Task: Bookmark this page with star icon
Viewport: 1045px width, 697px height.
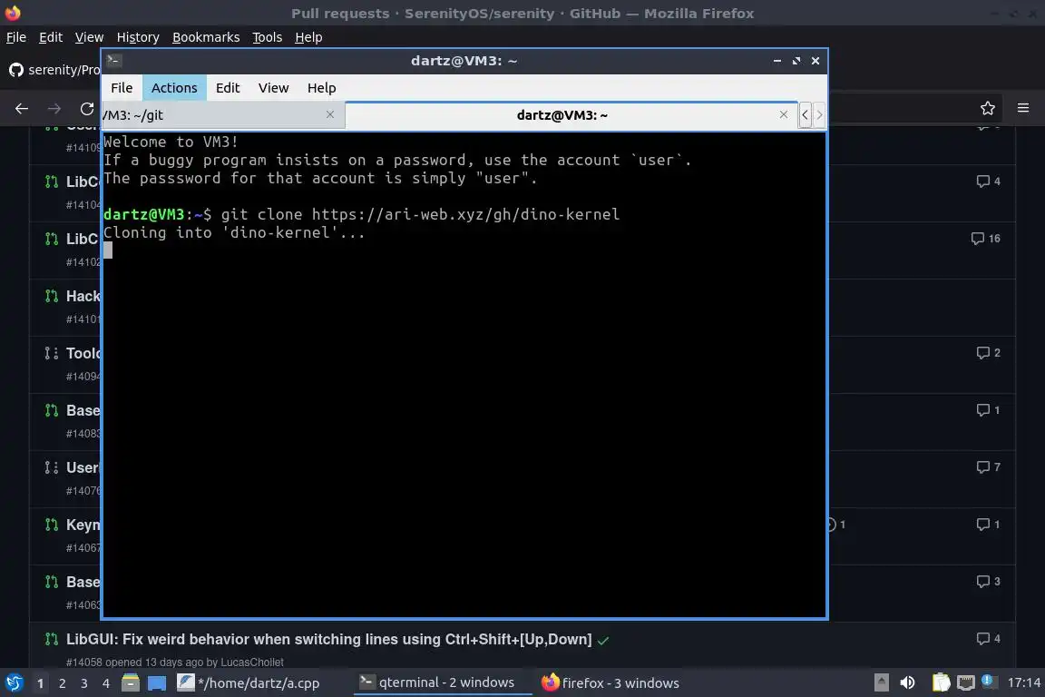Action: tap(988, 108)
